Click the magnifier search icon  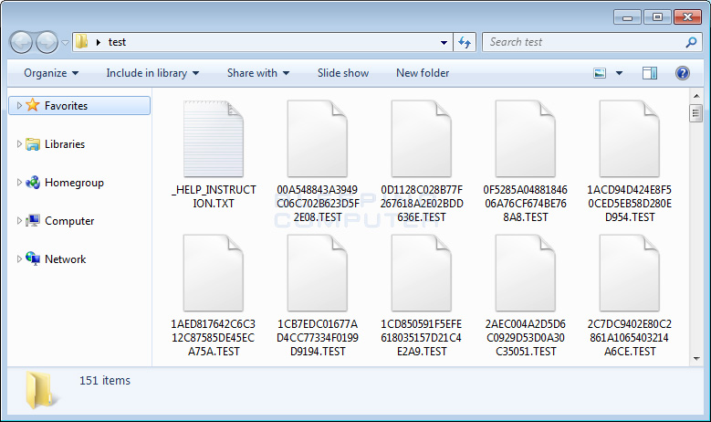tap(691, 42)
